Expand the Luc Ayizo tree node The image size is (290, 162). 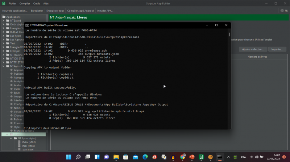pyautogui.click(x=3, y=36)
